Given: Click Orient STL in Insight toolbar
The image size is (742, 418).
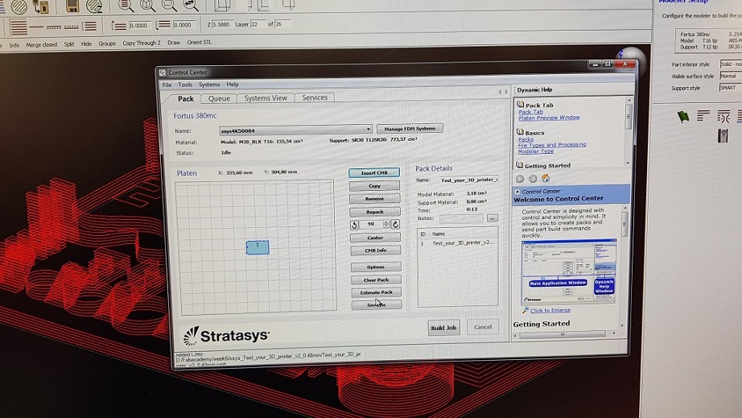Looking at the screenshot, I should pyautogui.click(x=200, y=43).
